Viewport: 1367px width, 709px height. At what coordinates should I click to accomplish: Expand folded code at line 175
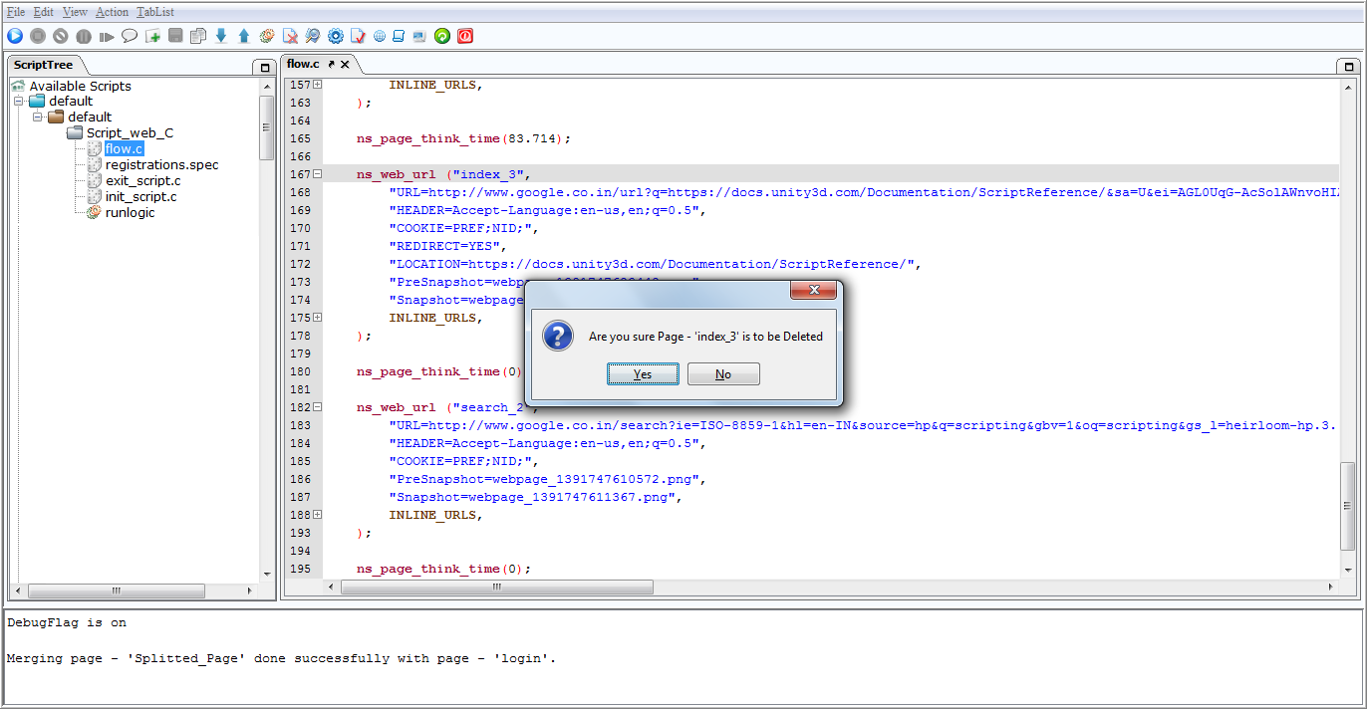(x=317, y=318)
